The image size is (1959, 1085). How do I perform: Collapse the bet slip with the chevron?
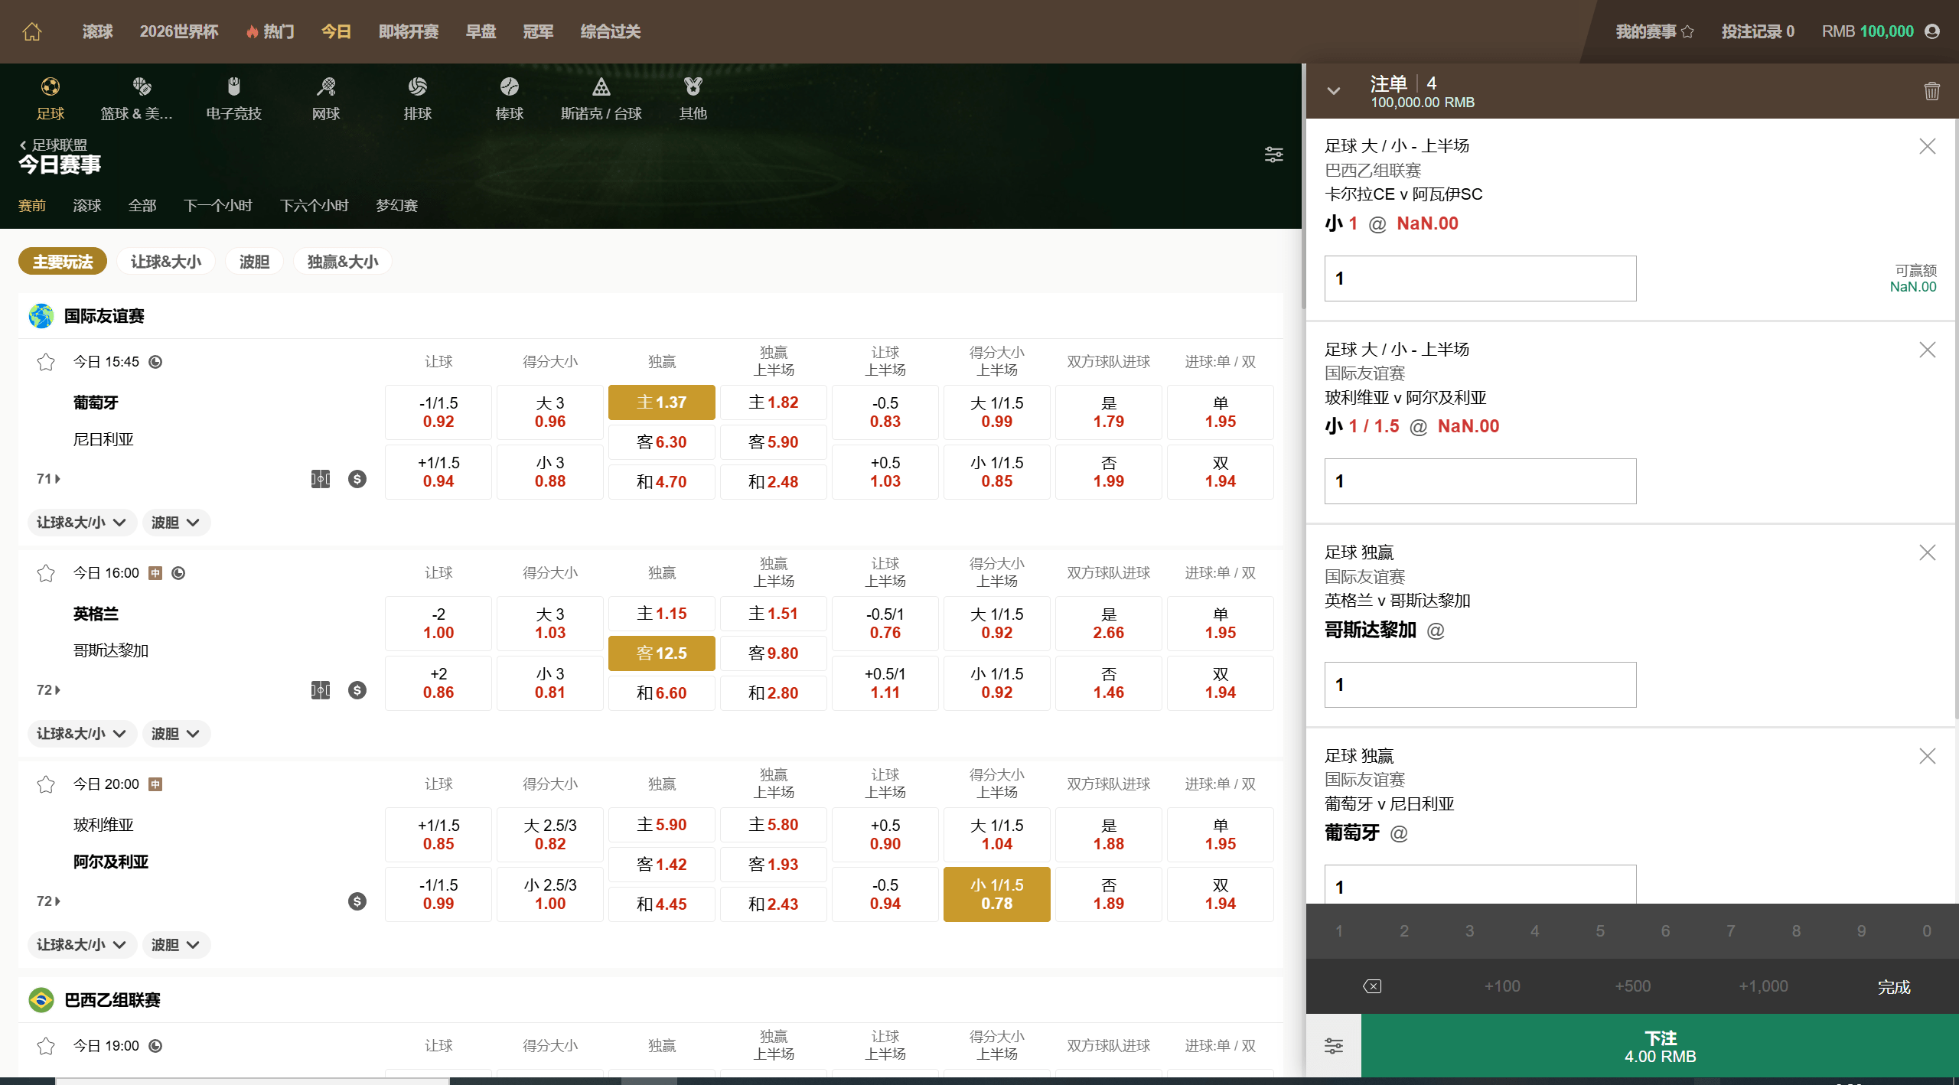click(x=1334, y=91)
